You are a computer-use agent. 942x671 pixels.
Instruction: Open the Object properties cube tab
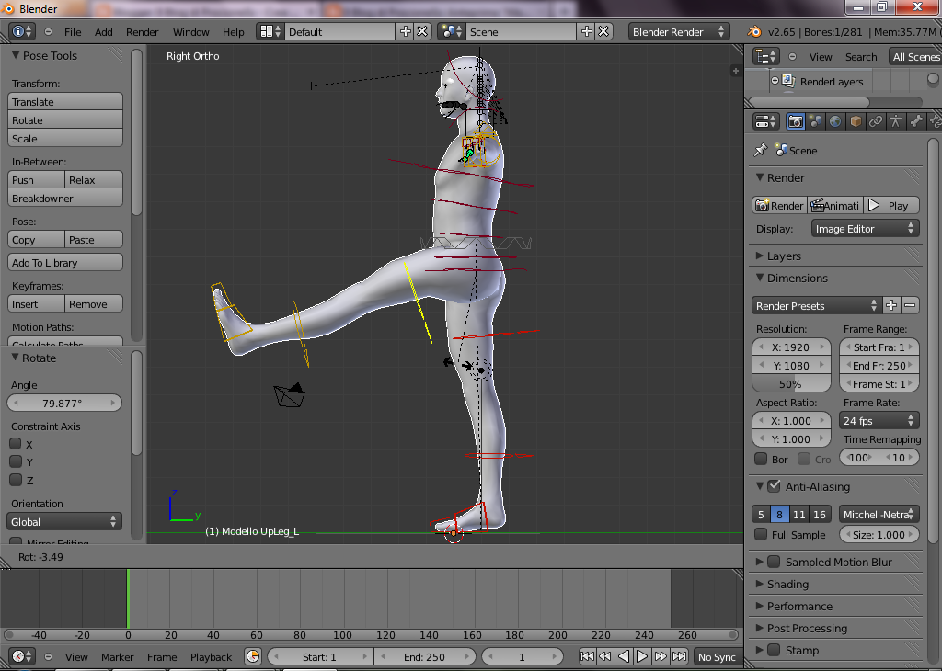[856, 121]
